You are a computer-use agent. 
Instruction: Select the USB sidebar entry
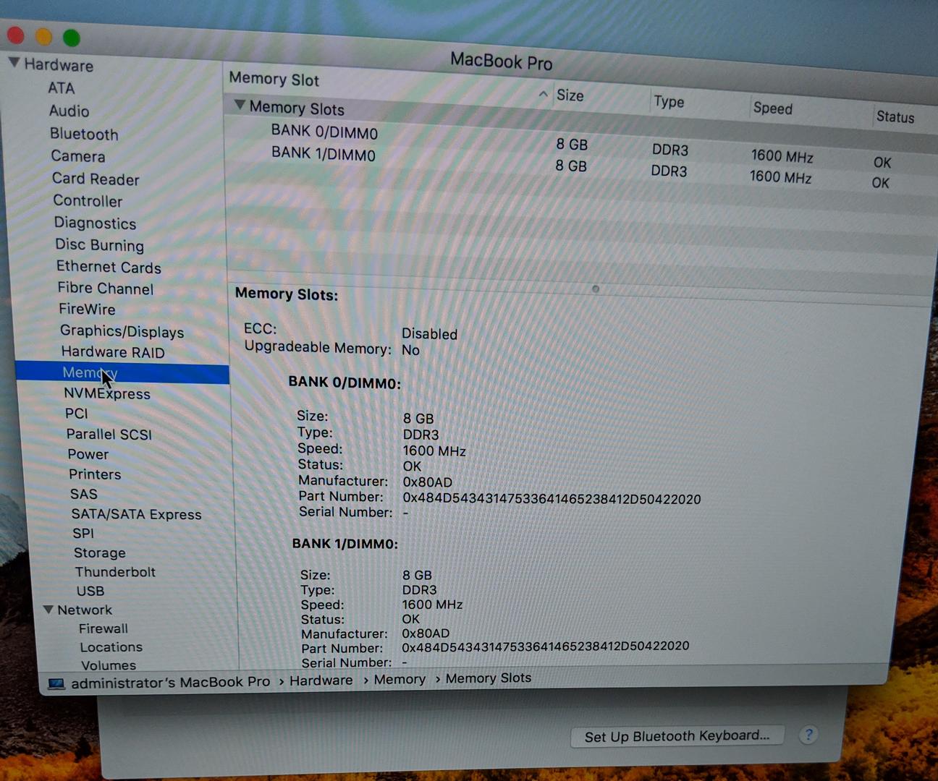point(90,591)
